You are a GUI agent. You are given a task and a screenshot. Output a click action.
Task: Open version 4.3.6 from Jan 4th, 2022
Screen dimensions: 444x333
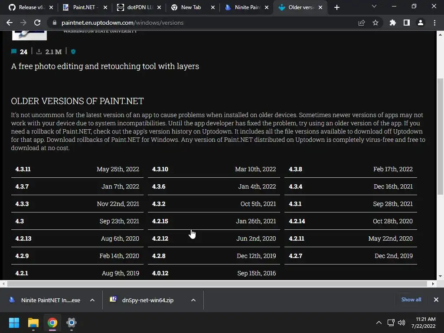[x=214, y=186]
